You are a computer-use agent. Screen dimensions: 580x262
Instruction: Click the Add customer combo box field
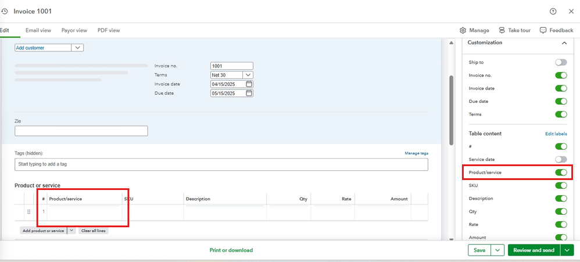point(43,48)
